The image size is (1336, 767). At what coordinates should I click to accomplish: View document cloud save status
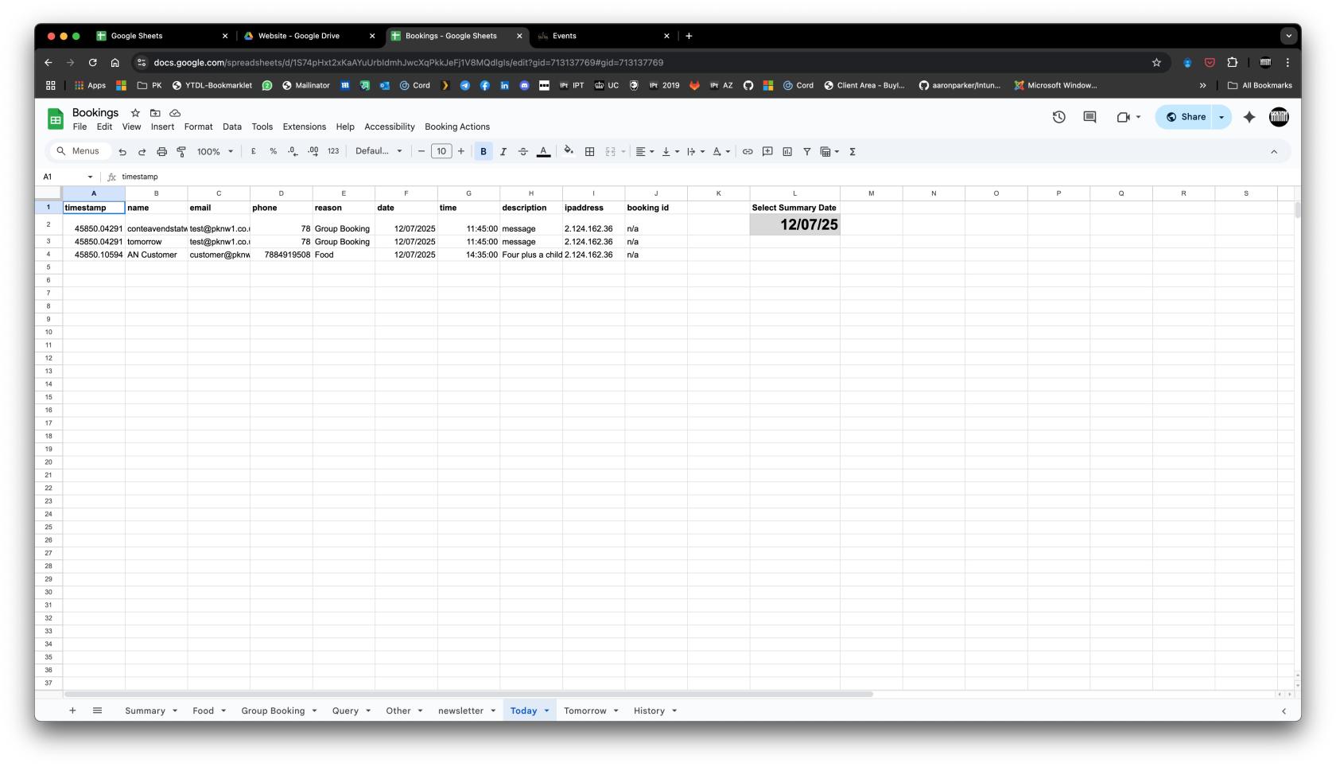(175, 113)
